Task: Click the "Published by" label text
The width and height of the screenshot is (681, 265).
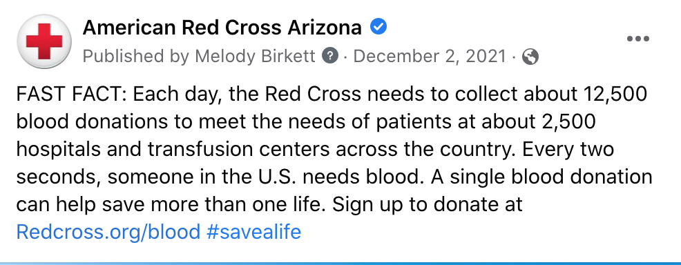Action: point(136,57)
